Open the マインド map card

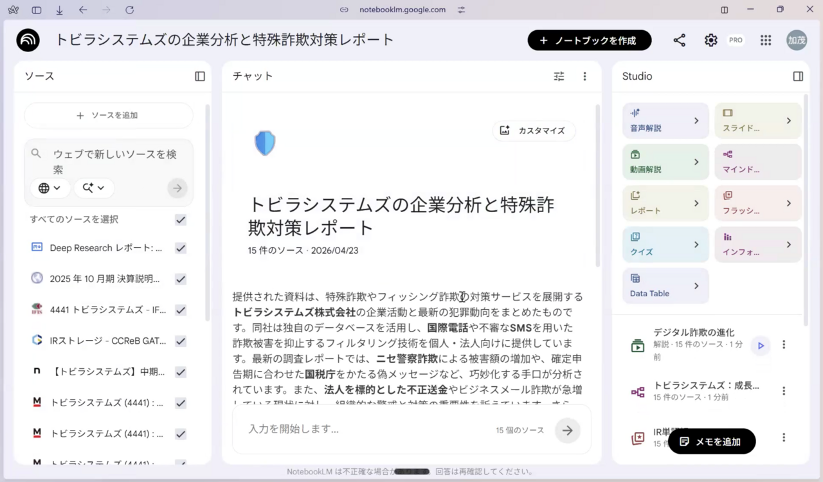(758, 162)
